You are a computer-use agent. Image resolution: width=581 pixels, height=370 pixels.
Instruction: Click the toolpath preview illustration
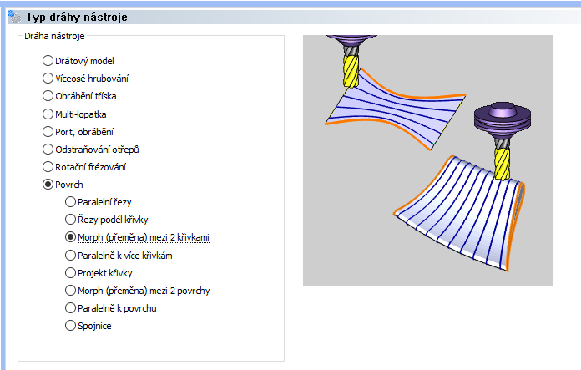(428, 160)
